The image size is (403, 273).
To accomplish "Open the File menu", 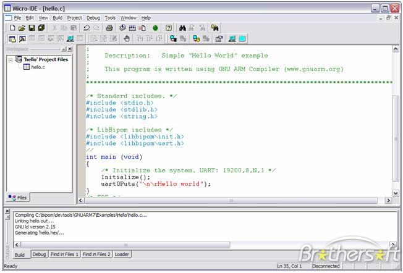I will click(x=17, y=18).
